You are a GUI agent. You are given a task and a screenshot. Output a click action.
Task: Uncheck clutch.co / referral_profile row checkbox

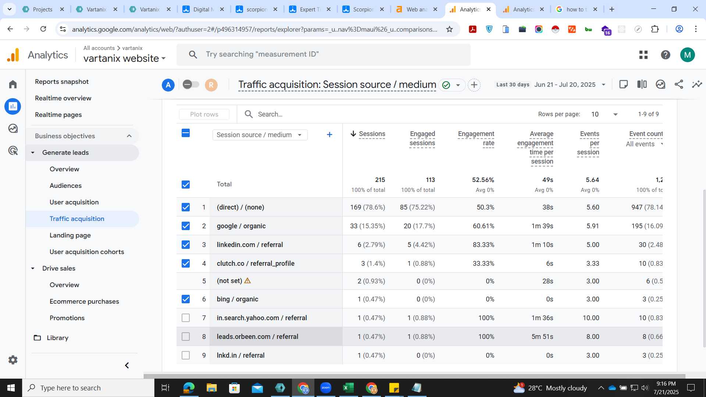tap(186, 264)
